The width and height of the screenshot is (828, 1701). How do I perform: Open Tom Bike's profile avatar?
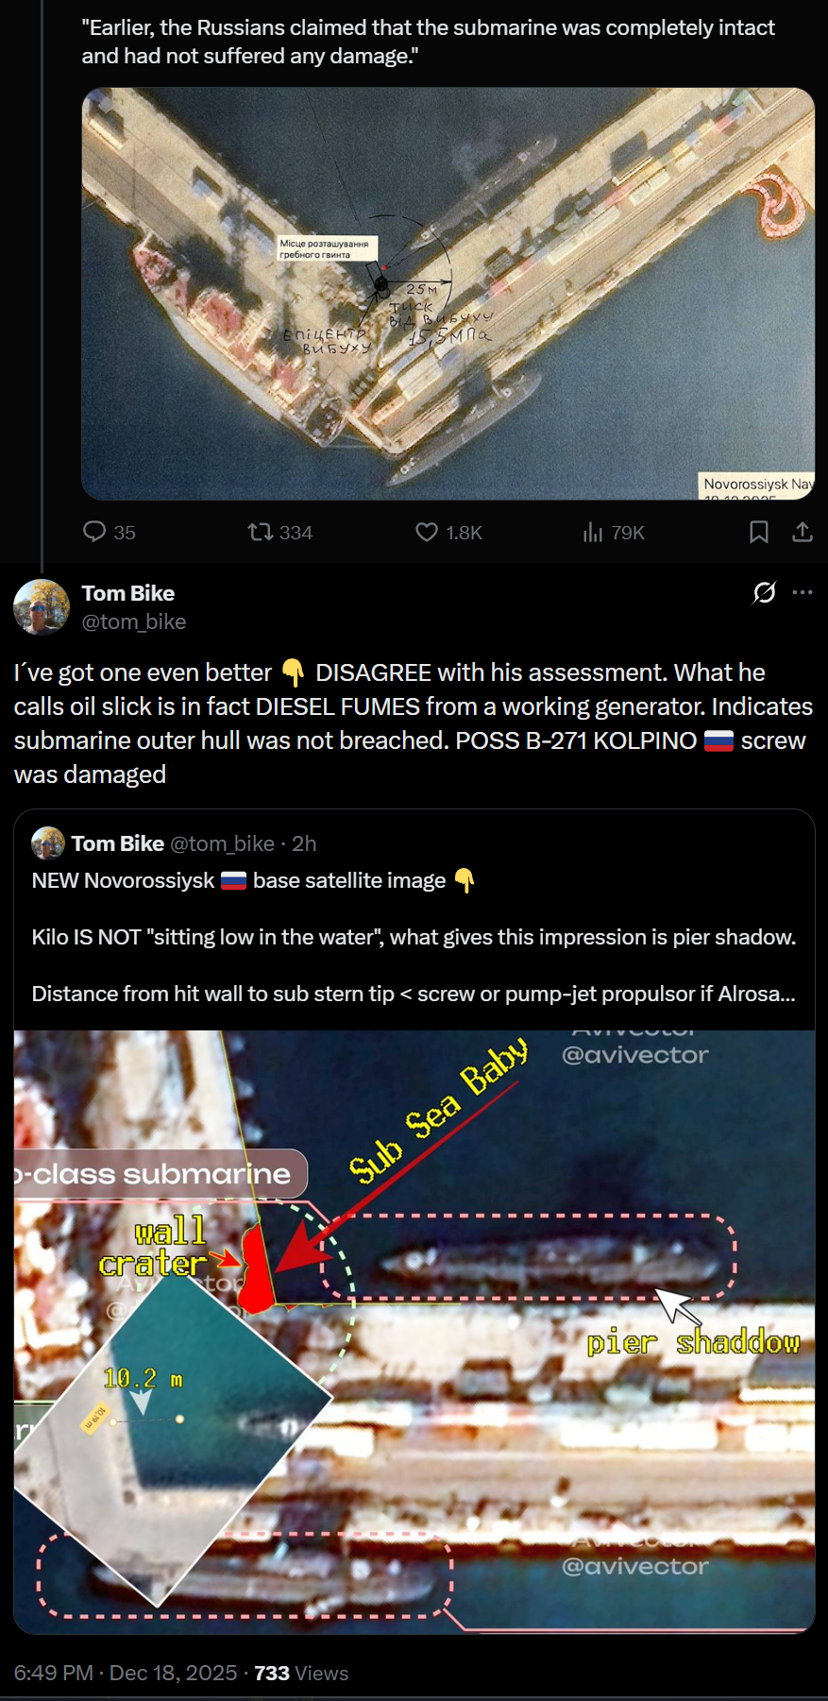point(42,607)
